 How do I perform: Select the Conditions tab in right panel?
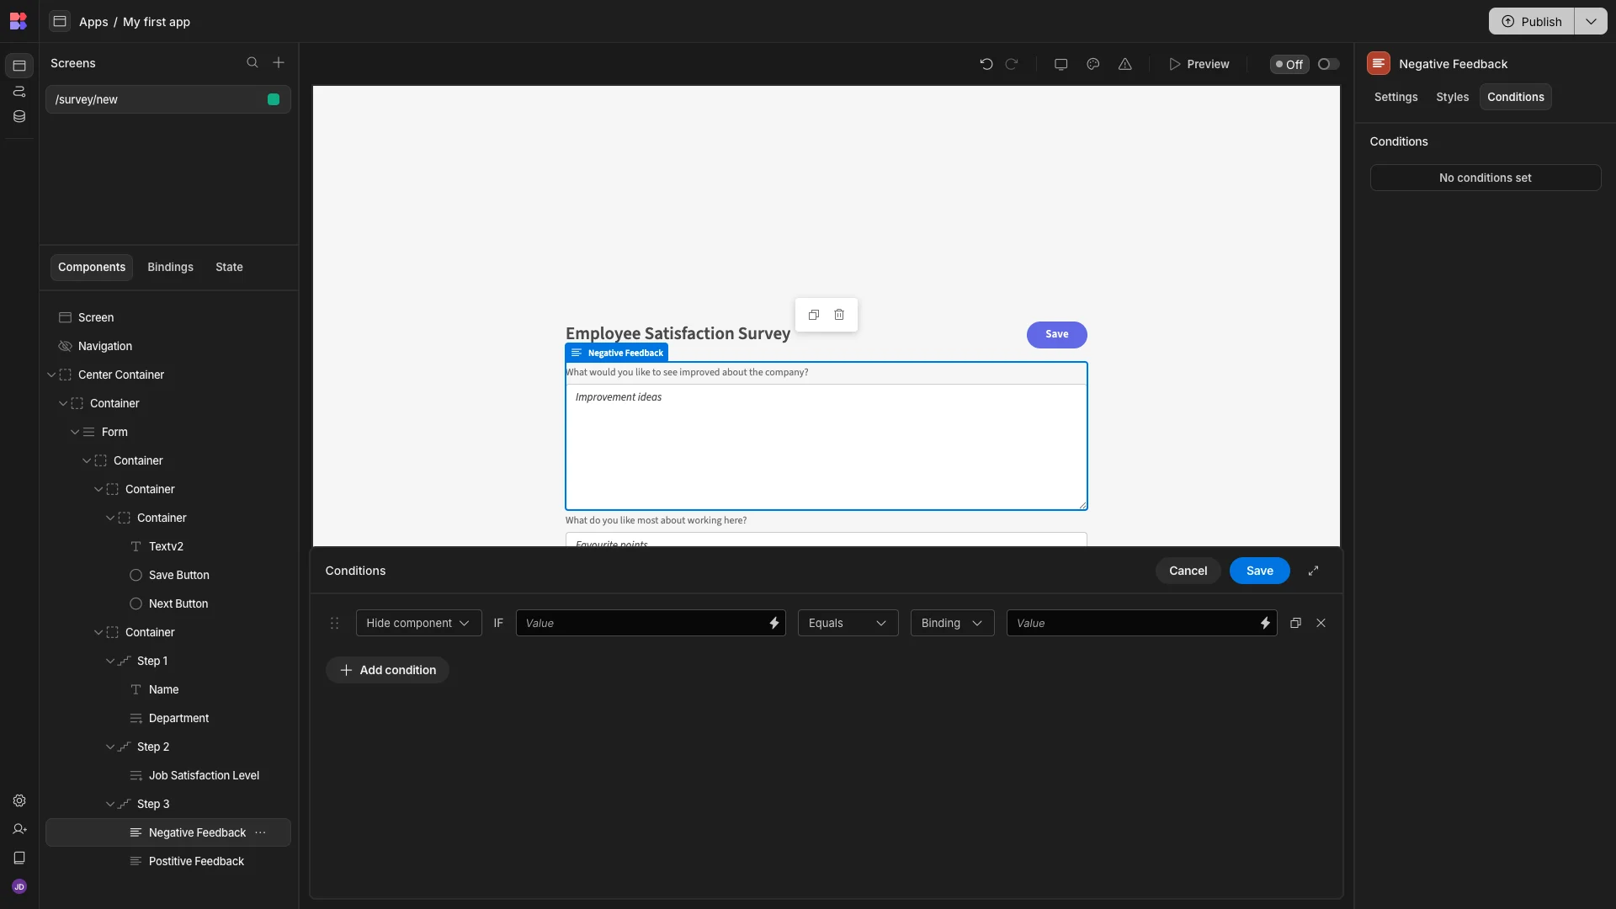(x=1515, y=97)
